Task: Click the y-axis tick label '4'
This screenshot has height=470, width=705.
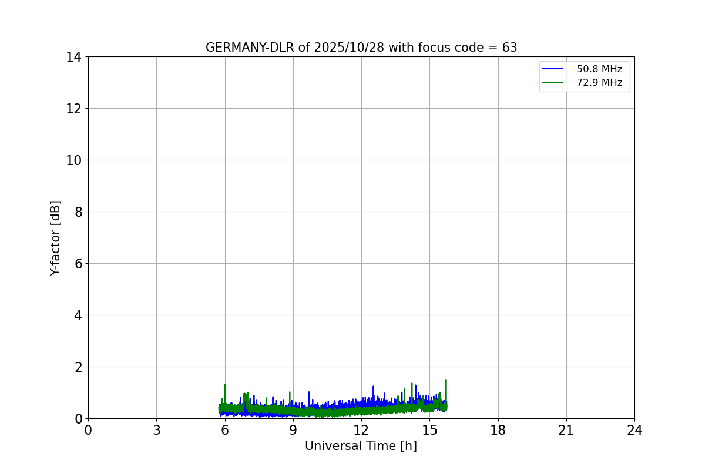Action: 78,315
